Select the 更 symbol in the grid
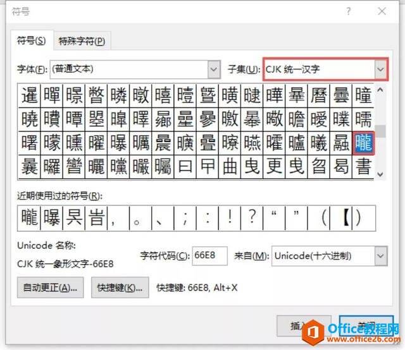This screenshot has width=405, height=350. click(x=274, y=167)
